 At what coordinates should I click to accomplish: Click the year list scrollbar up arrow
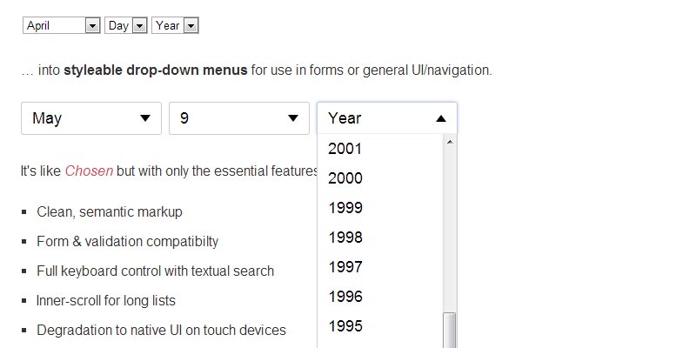(x=450, y=143)
